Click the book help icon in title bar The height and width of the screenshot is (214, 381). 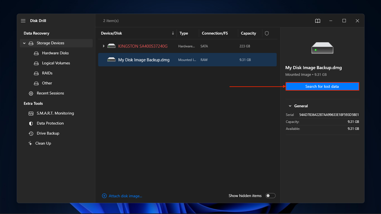[x=317, y=21]
